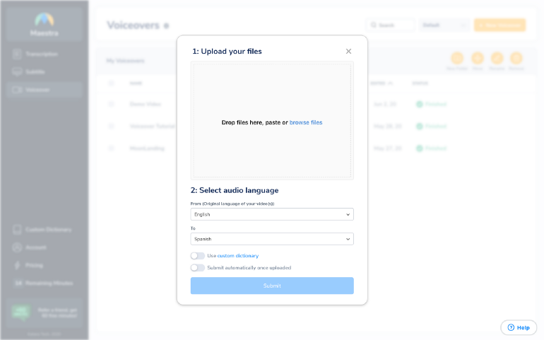Open the Custom Dictionary sidebar icon

click(x=17, y=230)
